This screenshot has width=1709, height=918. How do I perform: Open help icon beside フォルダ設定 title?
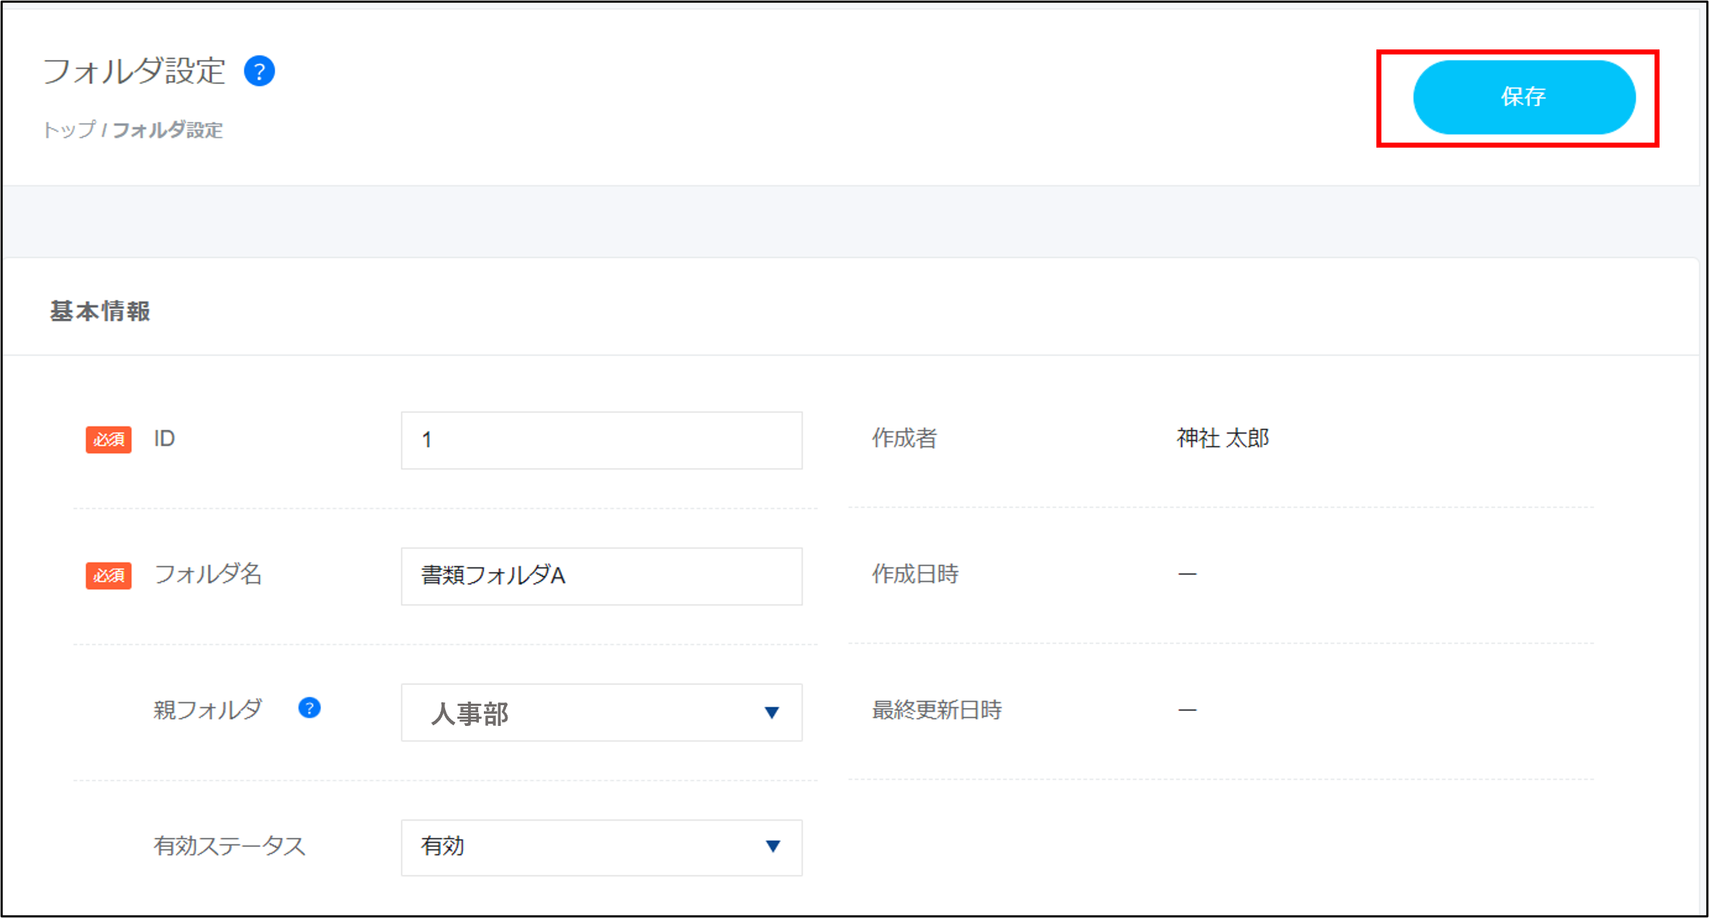pos(259,72)
